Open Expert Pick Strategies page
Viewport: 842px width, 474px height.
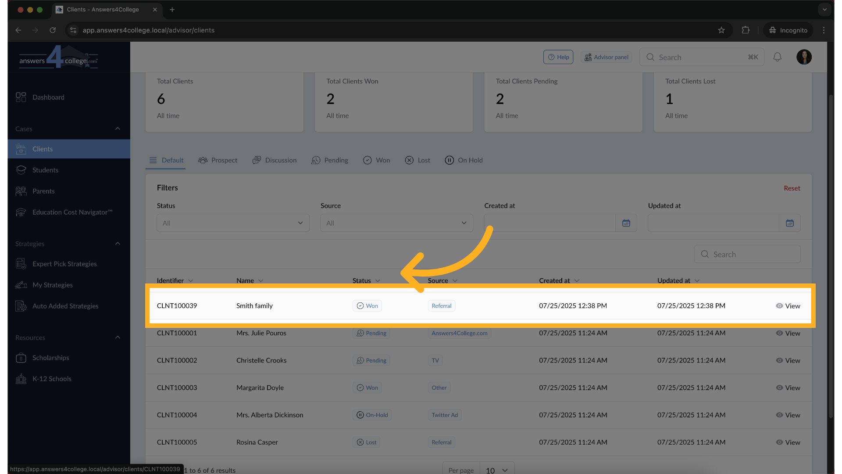64,264
